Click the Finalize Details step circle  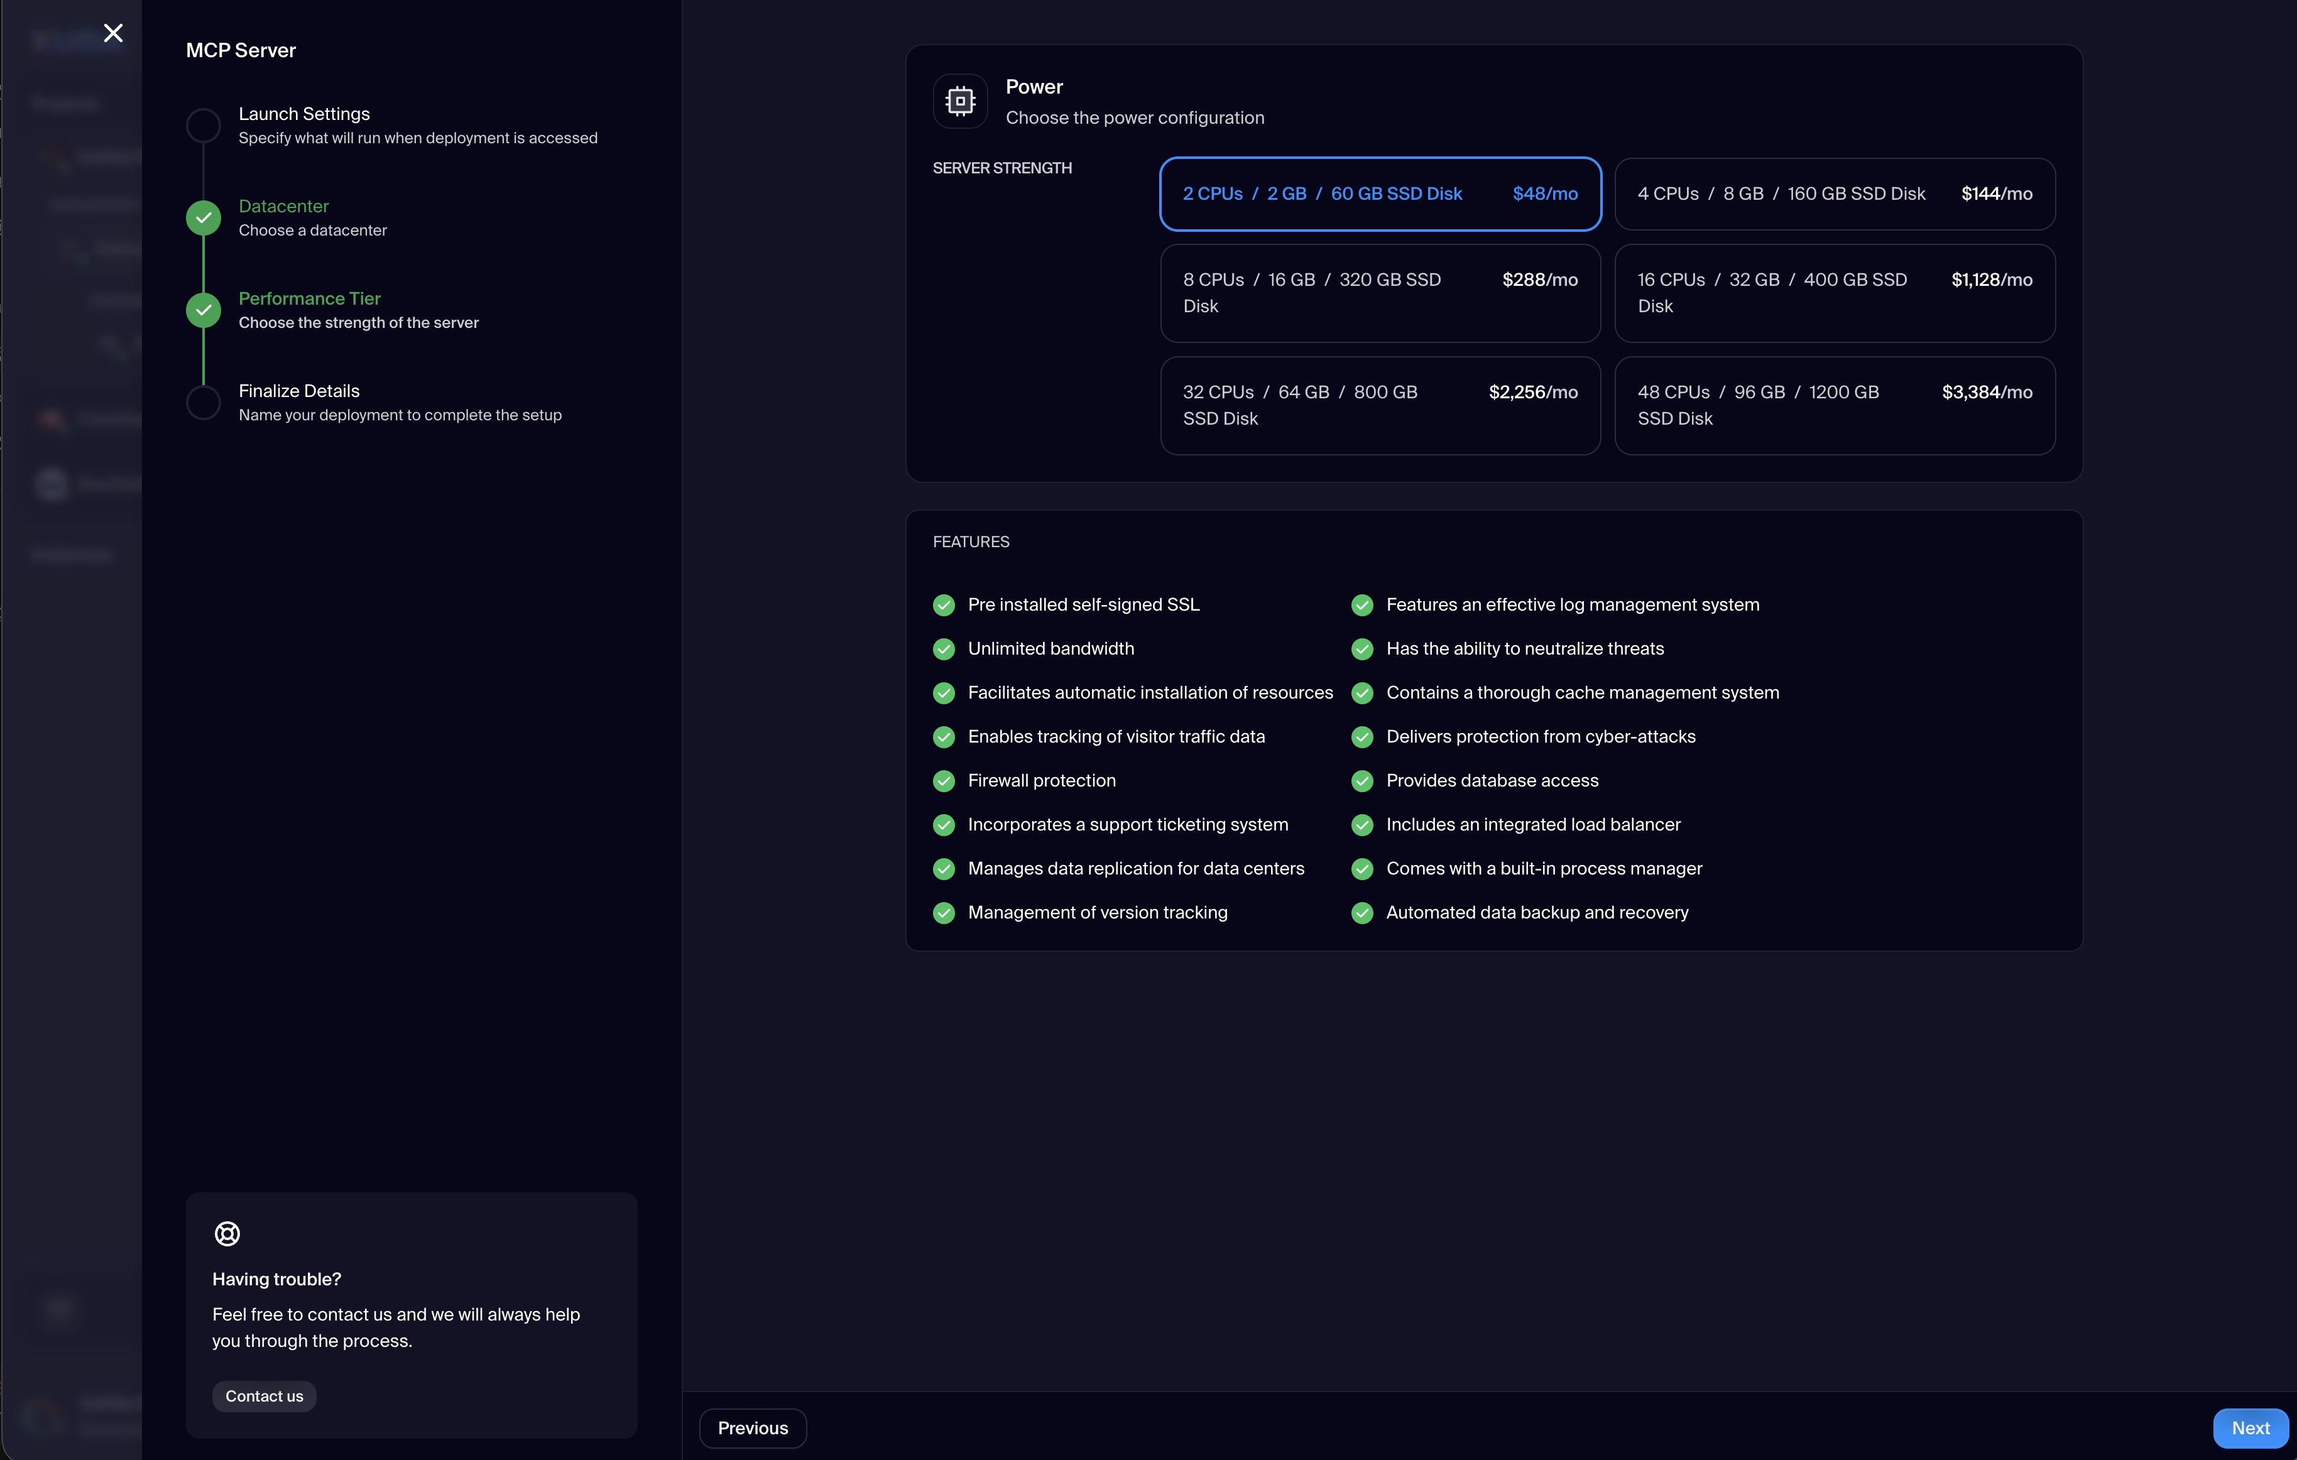click(x=203, y=403)
